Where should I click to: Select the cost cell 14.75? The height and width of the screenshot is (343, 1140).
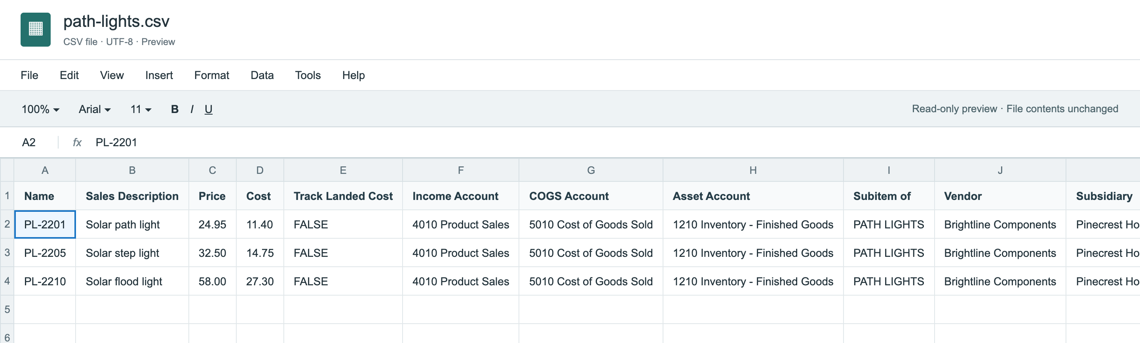coord(260,253)
